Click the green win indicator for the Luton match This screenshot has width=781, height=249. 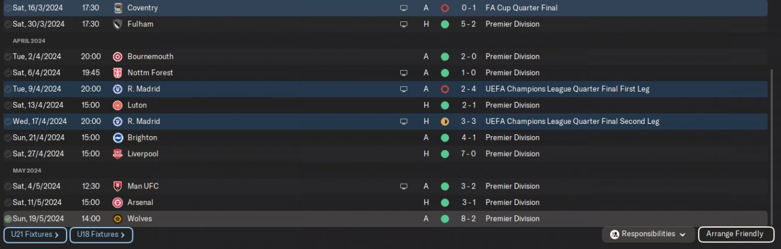(445, 105)
